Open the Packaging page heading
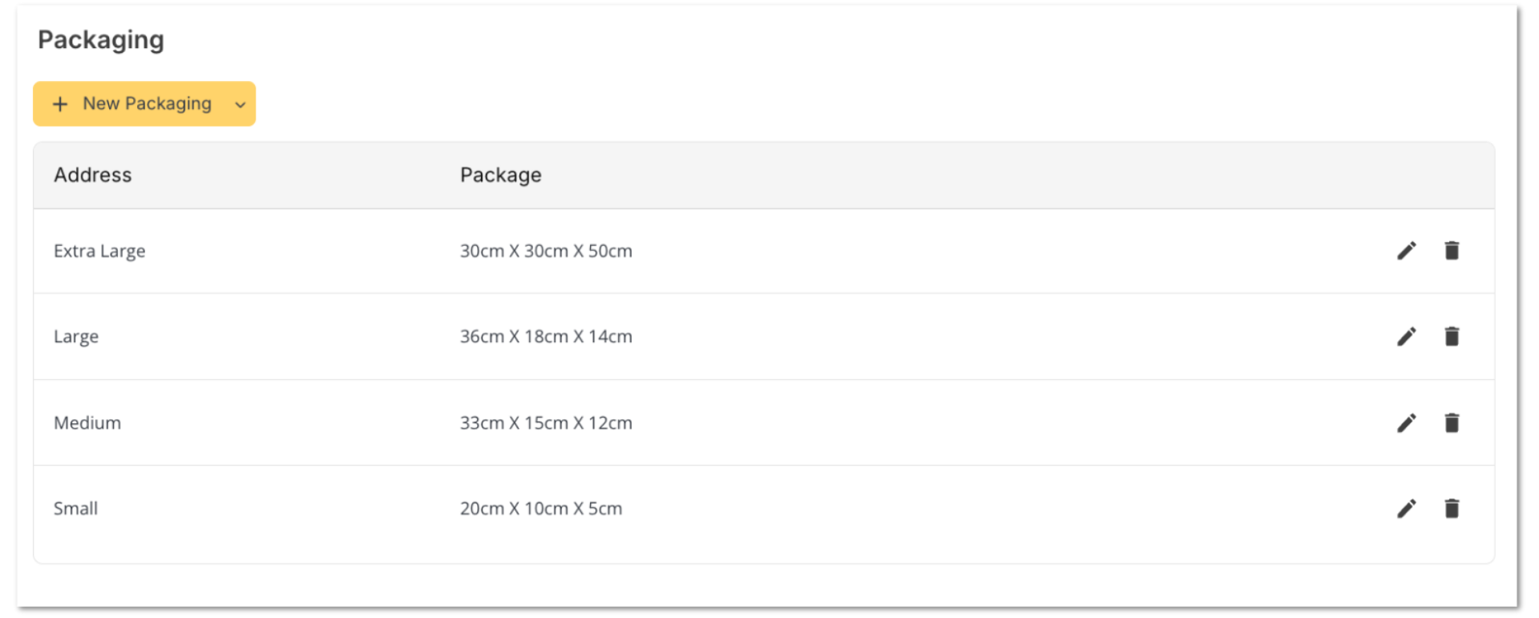The image size is (1539, 618). (101, 39)
